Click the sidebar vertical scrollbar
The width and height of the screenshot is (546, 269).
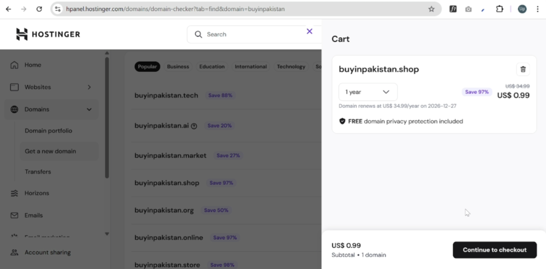107,117
